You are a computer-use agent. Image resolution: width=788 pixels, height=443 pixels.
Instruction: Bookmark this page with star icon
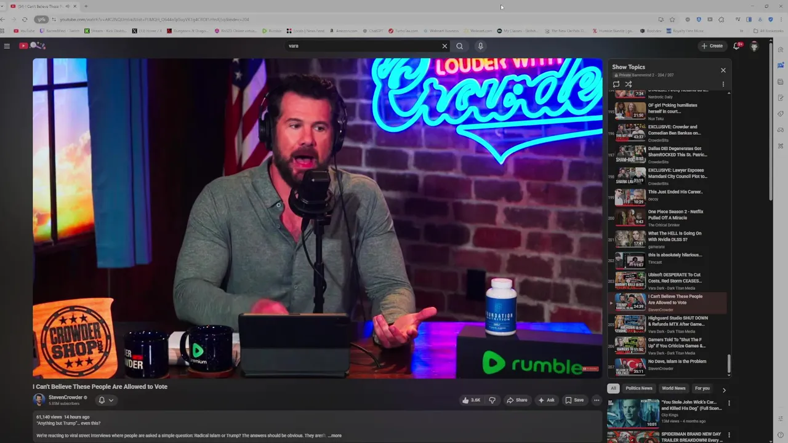(672, 19)
